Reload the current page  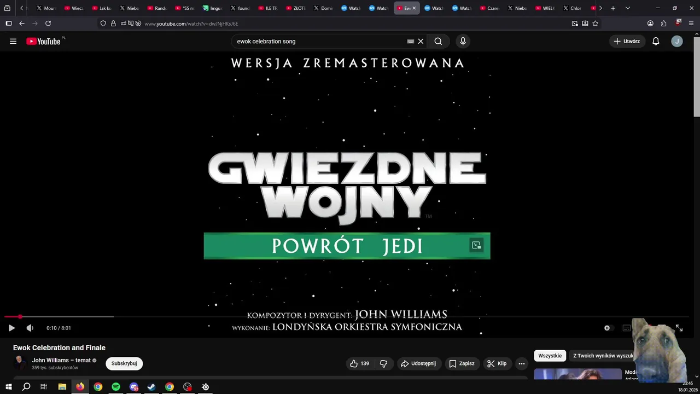pyautogui.click(x=48, y=24)
